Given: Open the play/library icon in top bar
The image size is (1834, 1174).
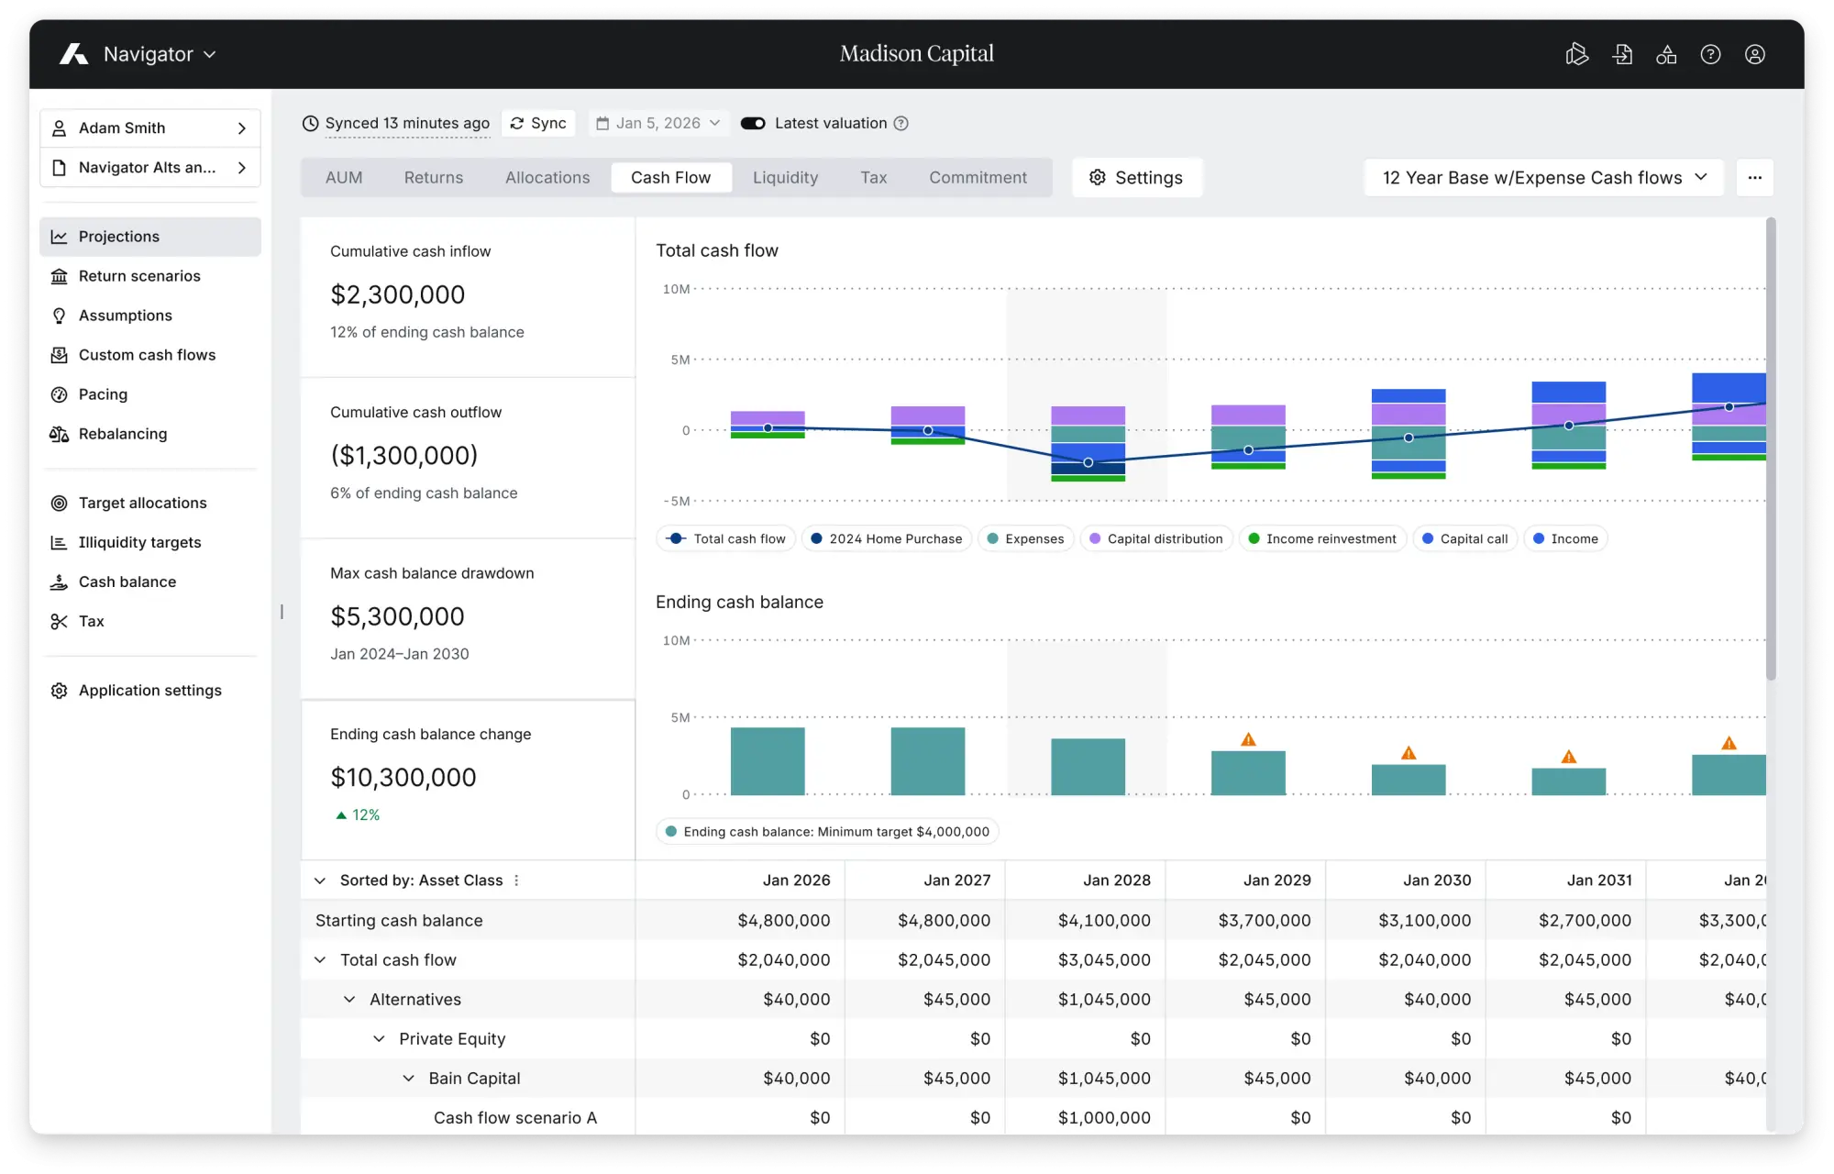Looking at the screenshot, I should click(x=1576, y=54).
